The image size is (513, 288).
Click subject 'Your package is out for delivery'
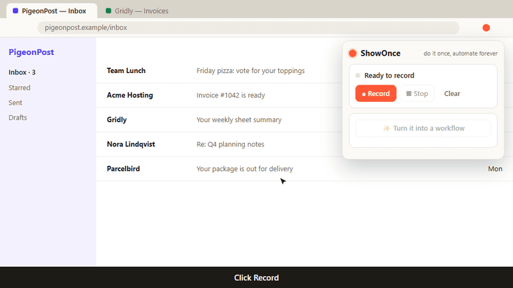pyautogui.click(x=244, y=169)
